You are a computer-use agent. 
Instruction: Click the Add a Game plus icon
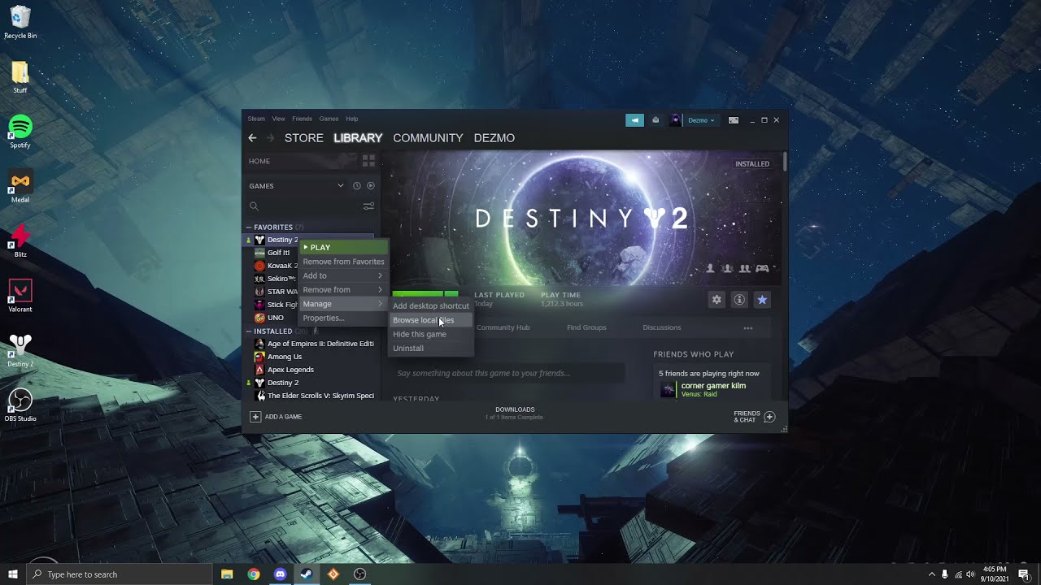pos(255,417)
